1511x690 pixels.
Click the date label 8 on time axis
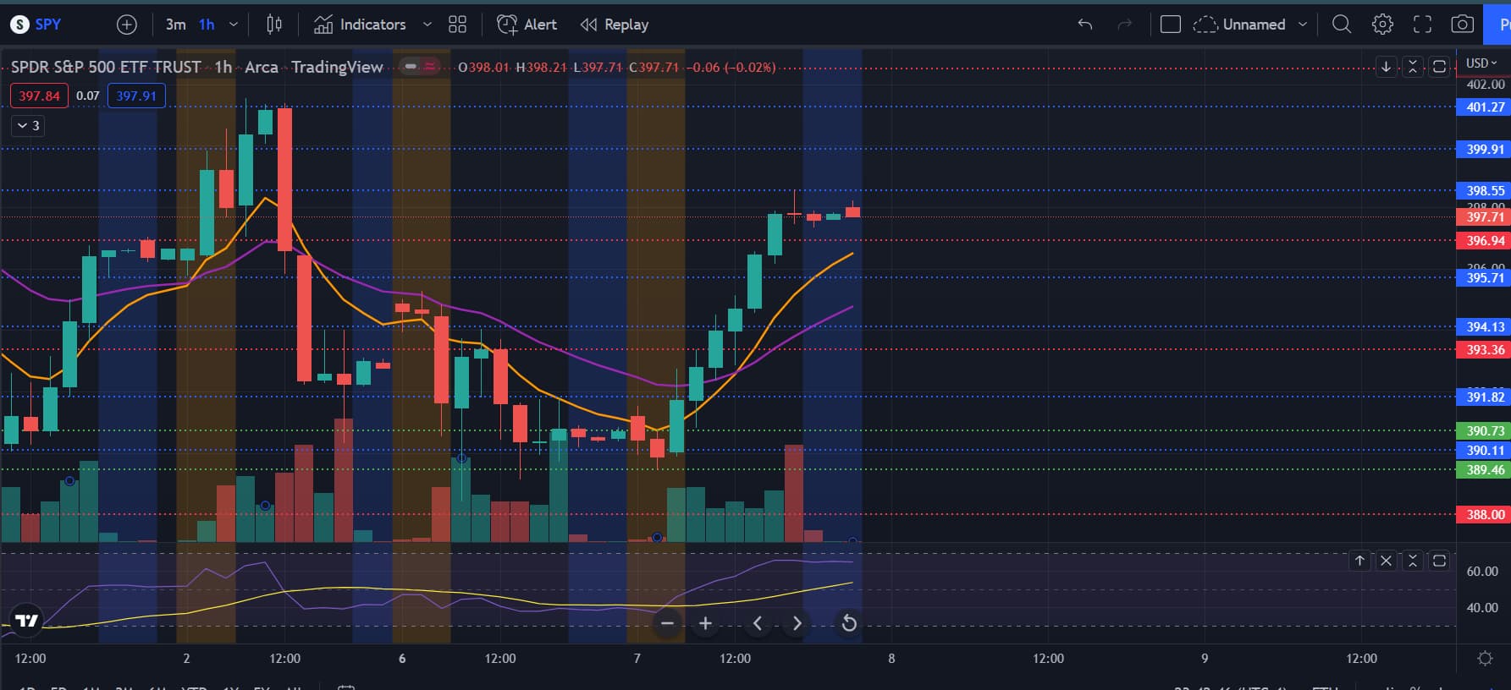(x=891, y=658)
